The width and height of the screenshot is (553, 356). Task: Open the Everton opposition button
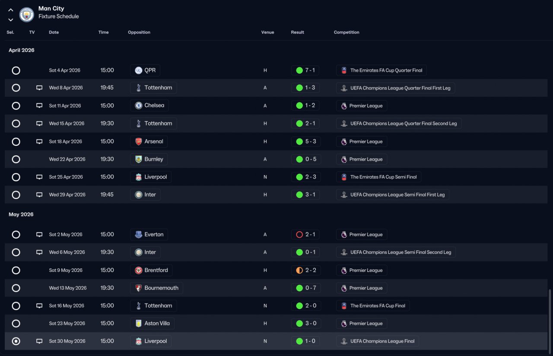[149, 235]
